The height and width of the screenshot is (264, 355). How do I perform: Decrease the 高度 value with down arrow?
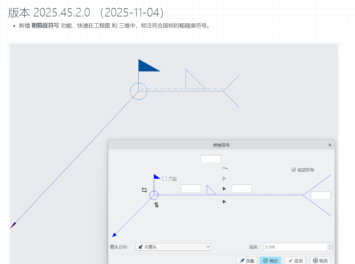pyautogui.click(x=330, y=249)
